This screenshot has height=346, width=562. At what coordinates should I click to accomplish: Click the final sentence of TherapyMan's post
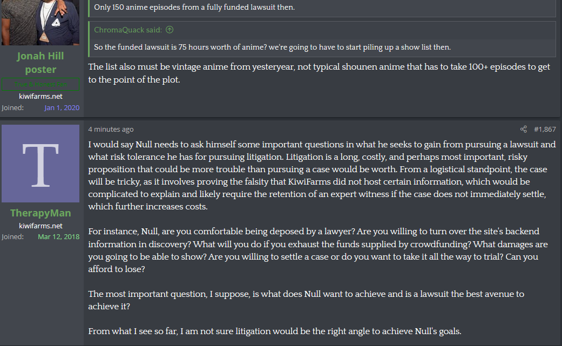click(x=275, y=331)
